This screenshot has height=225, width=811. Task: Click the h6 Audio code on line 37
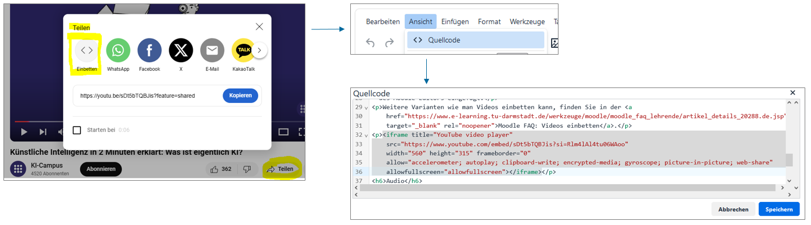pyautogui.click(x=397, y=181)
